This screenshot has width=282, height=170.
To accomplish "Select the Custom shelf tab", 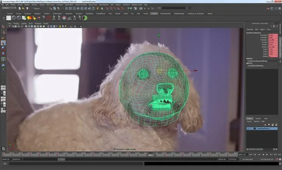I will pos(154,14).
